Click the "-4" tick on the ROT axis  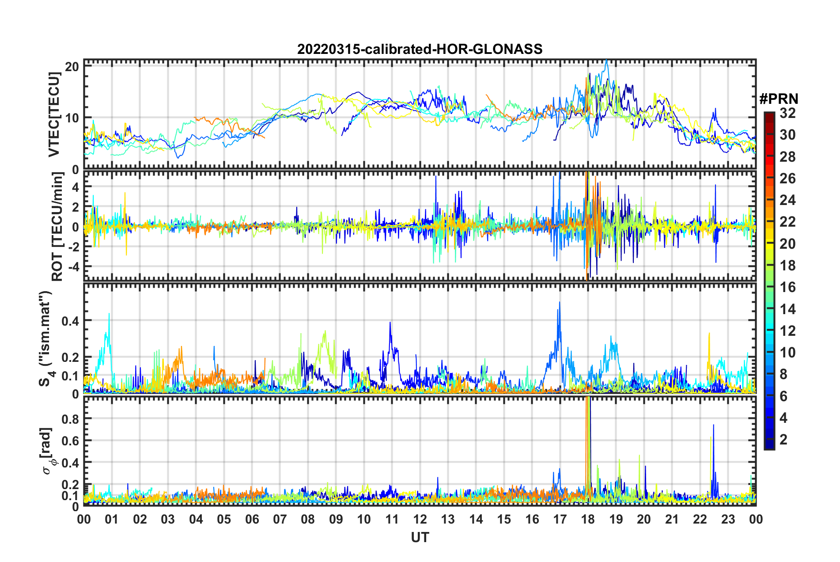point(74,266)
